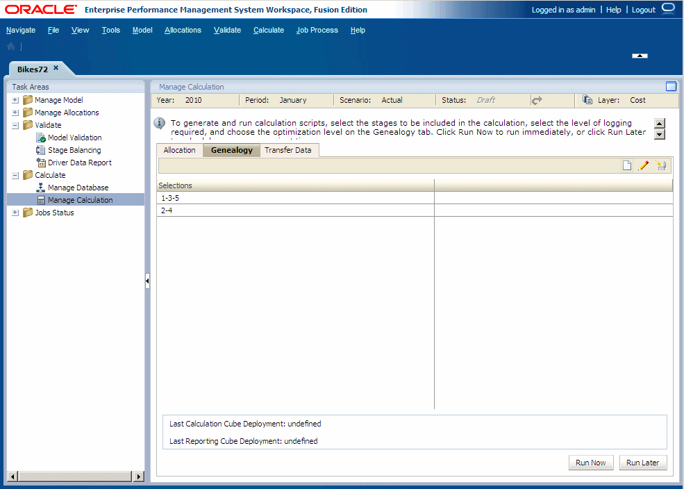684x489 pixels.
Task: Click the maximize panel icon in Manage Calculation header
Action: [671, 86]
